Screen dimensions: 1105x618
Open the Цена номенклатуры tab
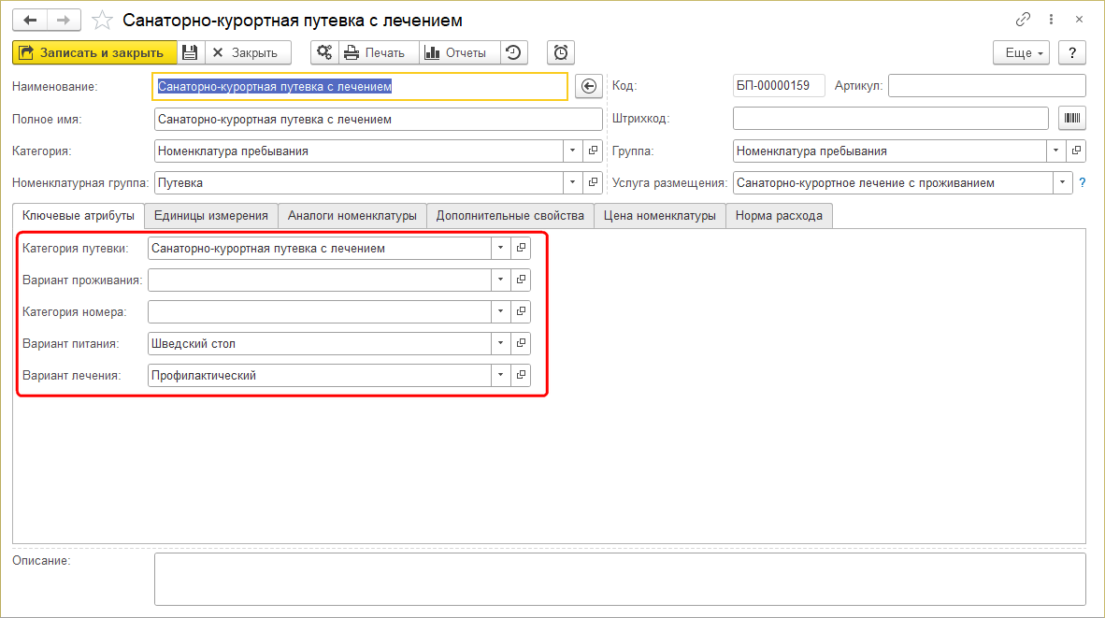660,216
